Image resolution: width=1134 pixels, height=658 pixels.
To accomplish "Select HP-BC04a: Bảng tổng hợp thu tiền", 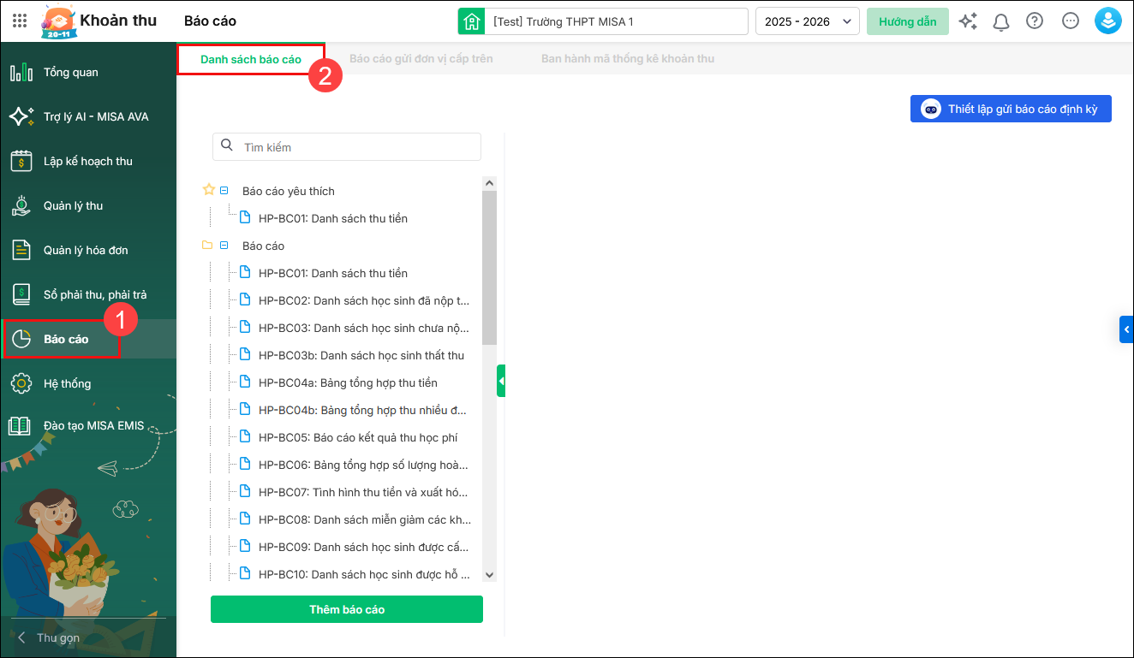I will click(x=348, y=382).
